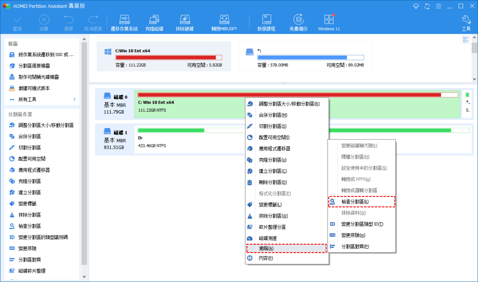Click the 放棄 (Discard) toolbar button
This screenshot has width=478, height=282.
(44, 23)
